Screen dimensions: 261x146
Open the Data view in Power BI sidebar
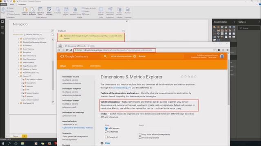point(2,27)
